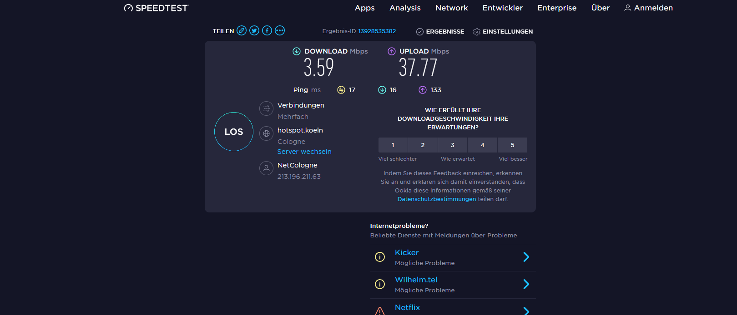The height and width of the screenshot is (315, 737).
Task: Open the Apps menu
Action: [365, 8]
